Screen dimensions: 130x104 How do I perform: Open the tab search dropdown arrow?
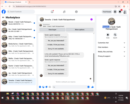(2, 2)
